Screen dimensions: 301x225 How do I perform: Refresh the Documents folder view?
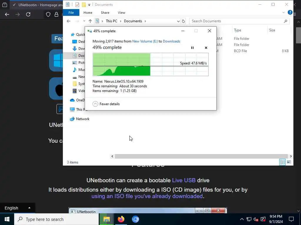pyautogui.click(x=183, y=21)
